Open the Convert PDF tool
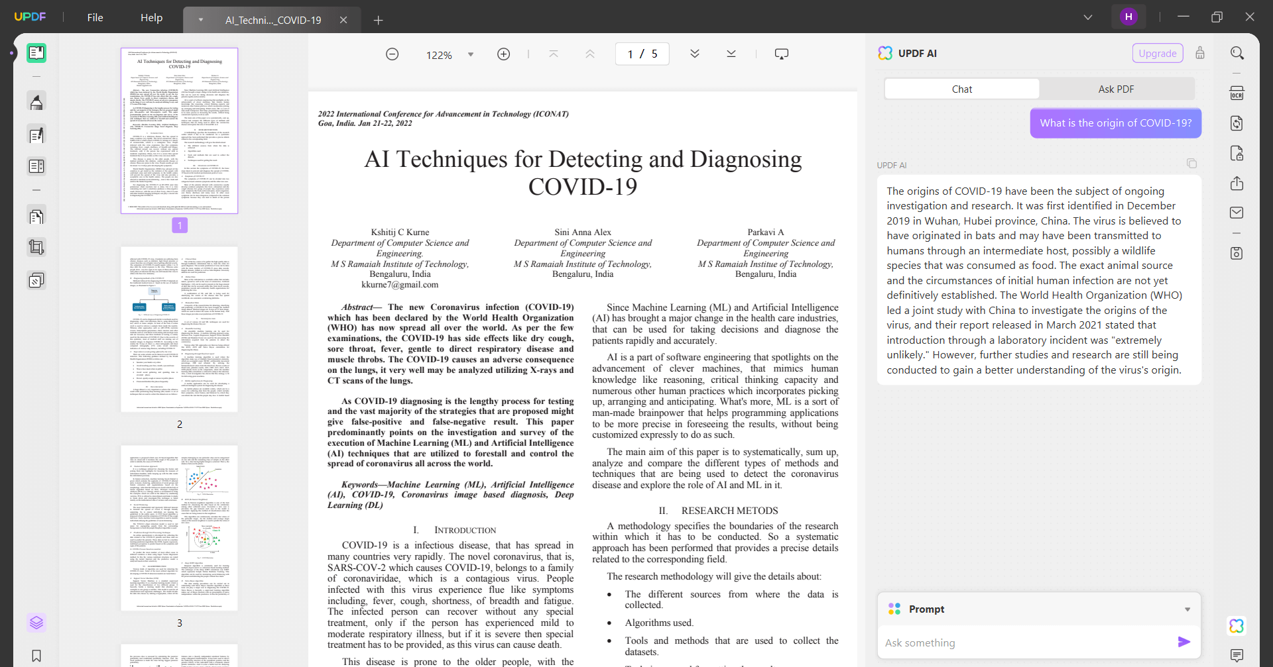 1237,123
